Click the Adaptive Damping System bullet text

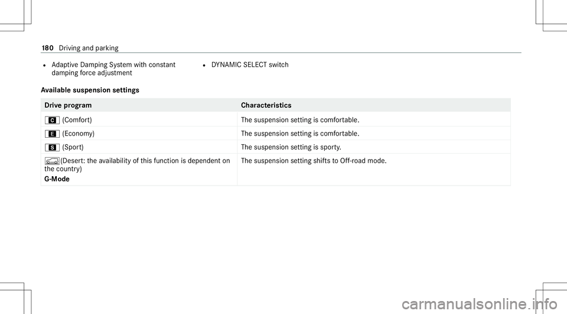[x=113, y=69]
